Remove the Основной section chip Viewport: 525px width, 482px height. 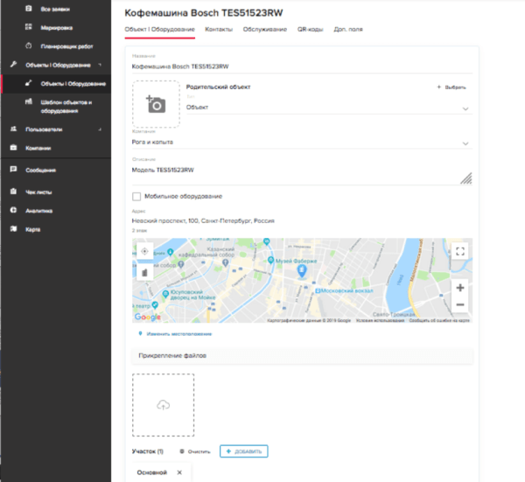pyautogui.click(x=179, y=472)
